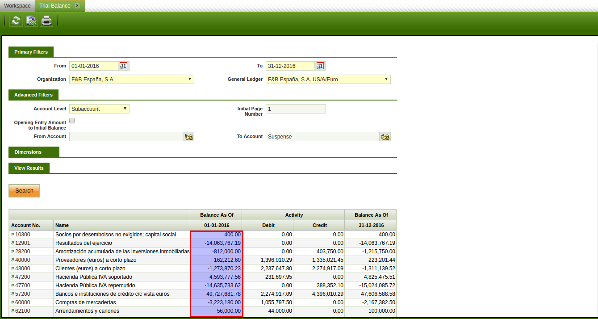Image resolution: width=598 pixels, height=319 pixels.
Task: Click the drill-down arrow for account 57200
Action: [x=13, y=294]
